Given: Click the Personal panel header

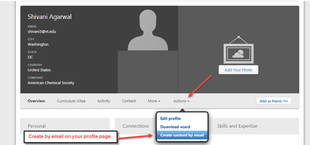Looking at the screenshot, I should coord(37,126).
